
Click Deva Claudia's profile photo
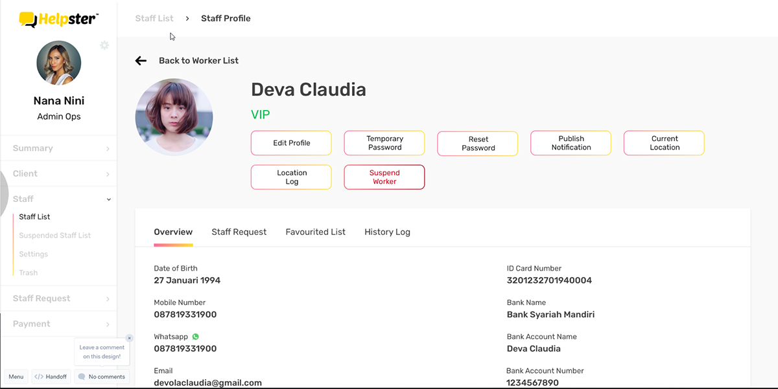click(x=174, y=117)
